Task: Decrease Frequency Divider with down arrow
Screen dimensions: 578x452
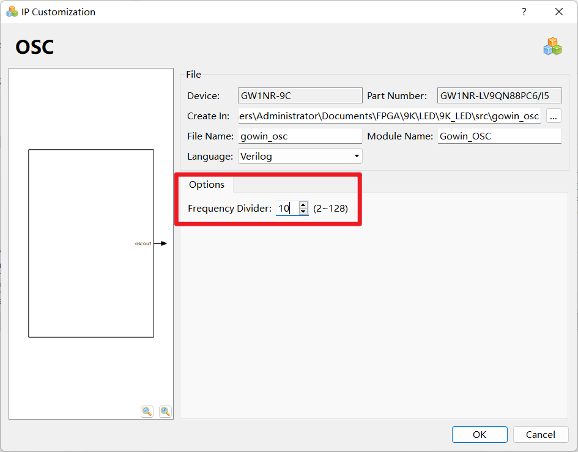Action: [x=303, y=212]
